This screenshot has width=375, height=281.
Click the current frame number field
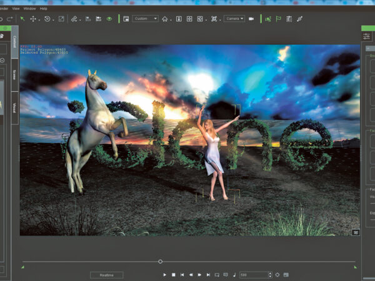pyautogui.click(x=253, y=275)
